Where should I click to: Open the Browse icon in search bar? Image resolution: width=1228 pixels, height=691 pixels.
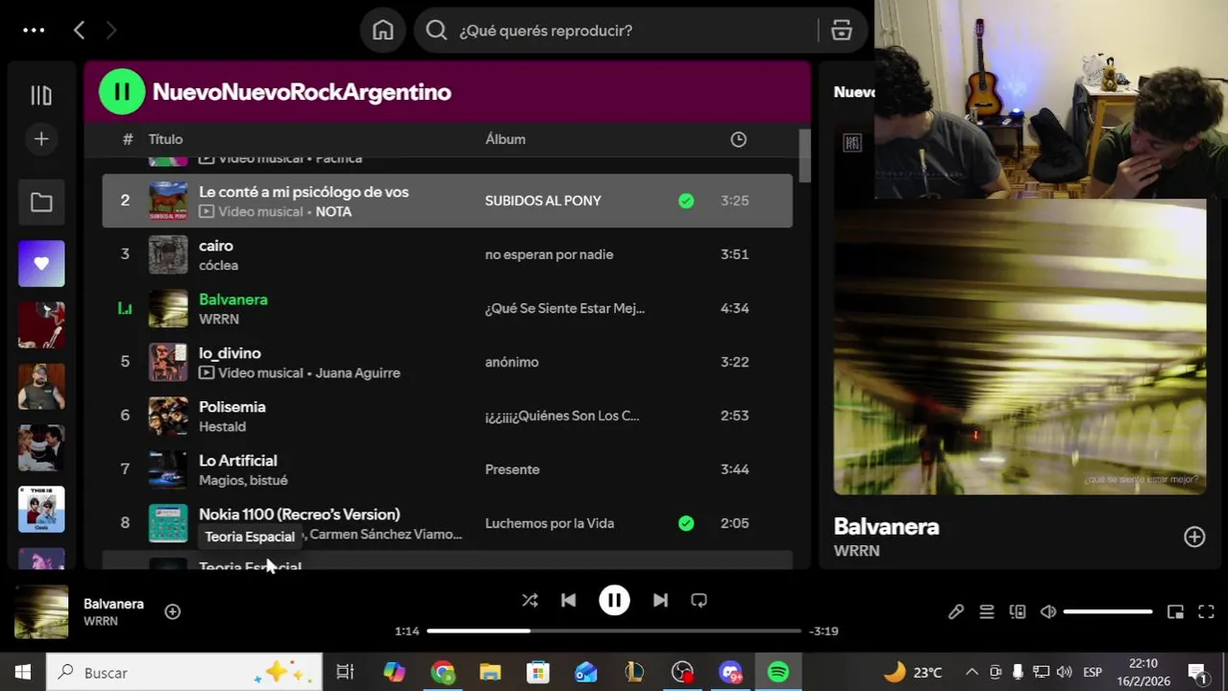[842, 31]
